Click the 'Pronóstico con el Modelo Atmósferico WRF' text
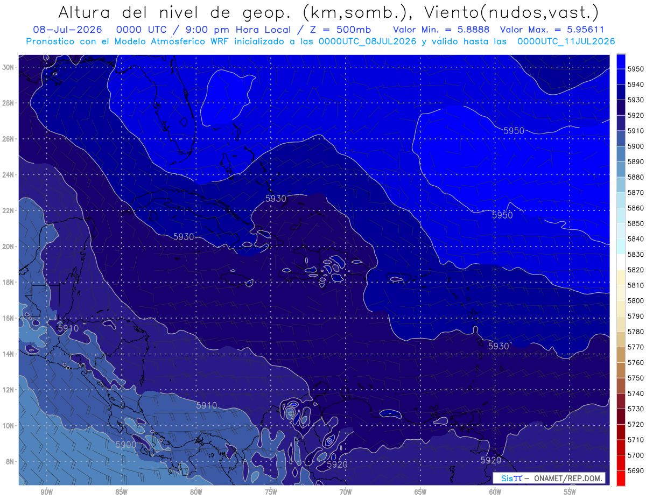 tap(128, 41)
